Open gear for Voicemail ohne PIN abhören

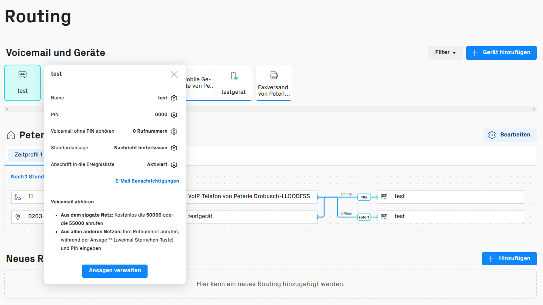(x=174, y=132)
